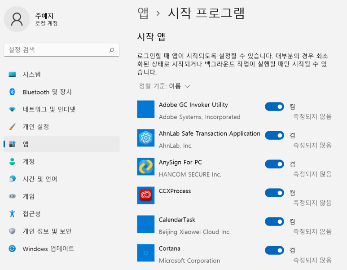
Task: Click the Cortana app icon
Action: click(145, 253)
